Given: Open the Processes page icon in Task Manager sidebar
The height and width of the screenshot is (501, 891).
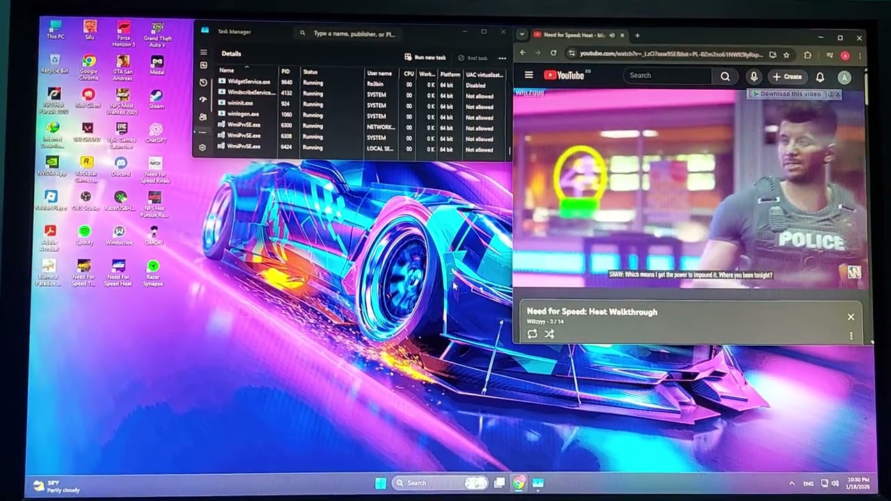Looking at the screenshot, I should point(203,65).
